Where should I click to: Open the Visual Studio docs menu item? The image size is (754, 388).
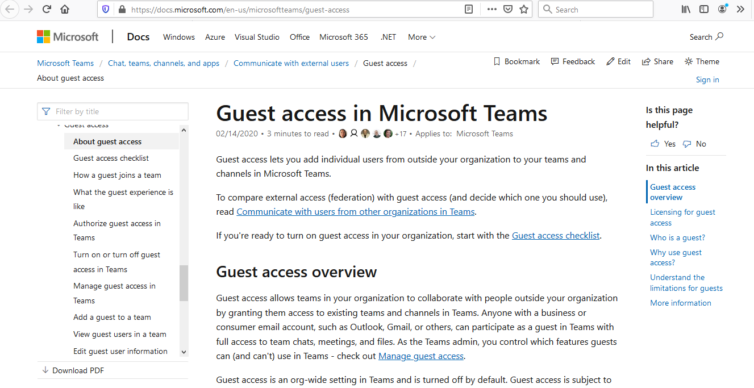(257, 37)
